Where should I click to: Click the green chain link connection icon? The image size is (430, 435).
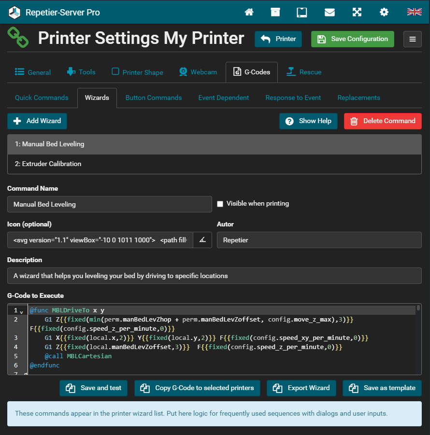(18, 37)
